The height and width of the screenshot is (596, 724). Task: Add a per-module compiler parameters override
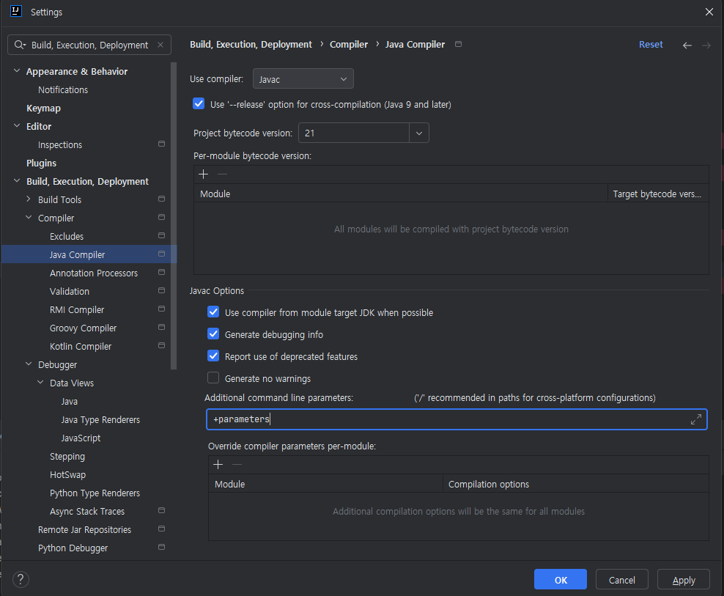tap(218, 465)
